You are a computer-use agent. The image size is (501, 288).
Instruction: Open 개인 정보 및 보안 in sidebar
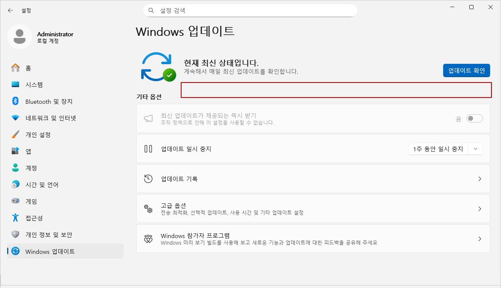click(x=65, y=235)
